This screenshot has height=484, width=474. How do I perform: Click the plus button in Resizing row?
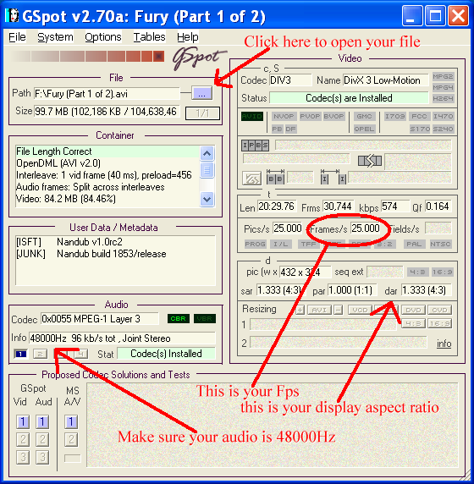click(300, 310)
